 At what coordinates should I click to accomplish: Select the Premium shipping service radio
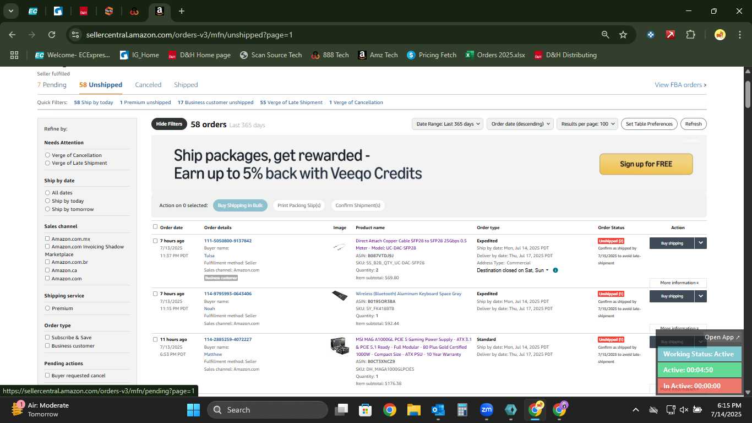point(47,308)
